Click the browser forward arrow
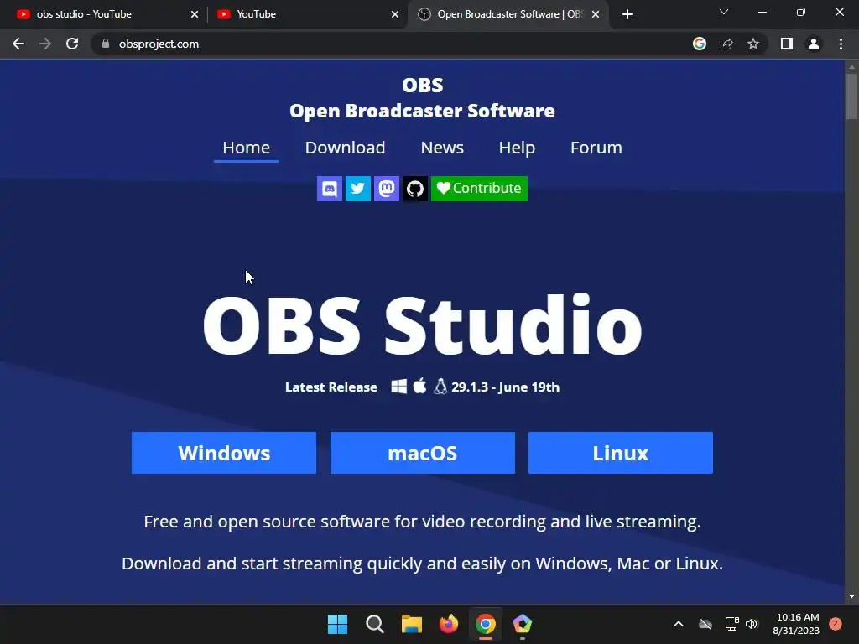The width and height of the screenshot is (859, 644). pos(45,44)
